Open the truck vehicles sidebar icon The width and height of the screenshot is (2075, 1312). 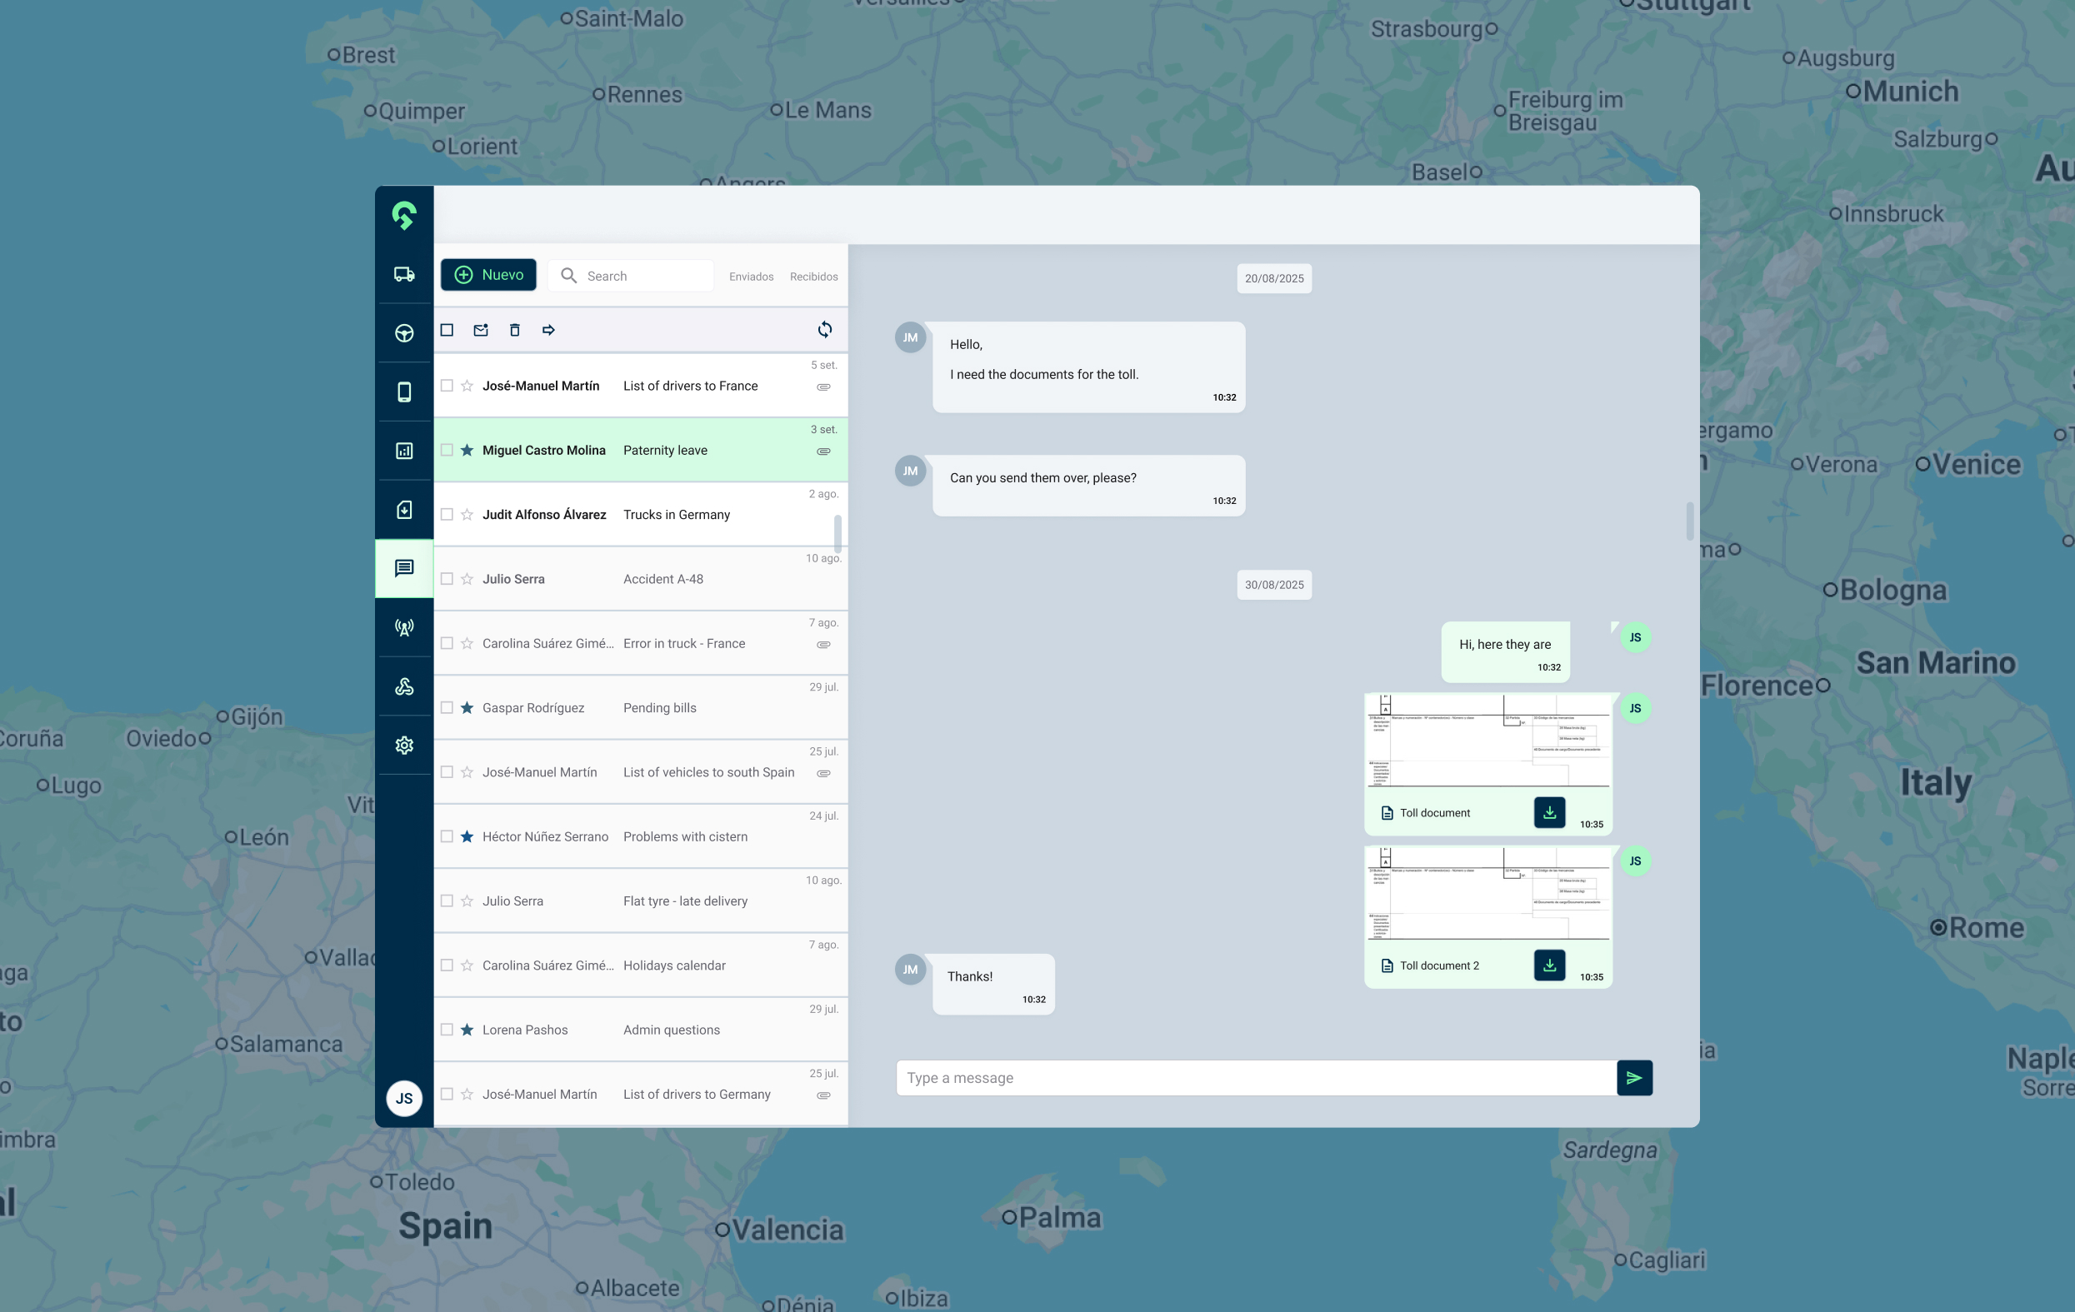coord(404,274)
